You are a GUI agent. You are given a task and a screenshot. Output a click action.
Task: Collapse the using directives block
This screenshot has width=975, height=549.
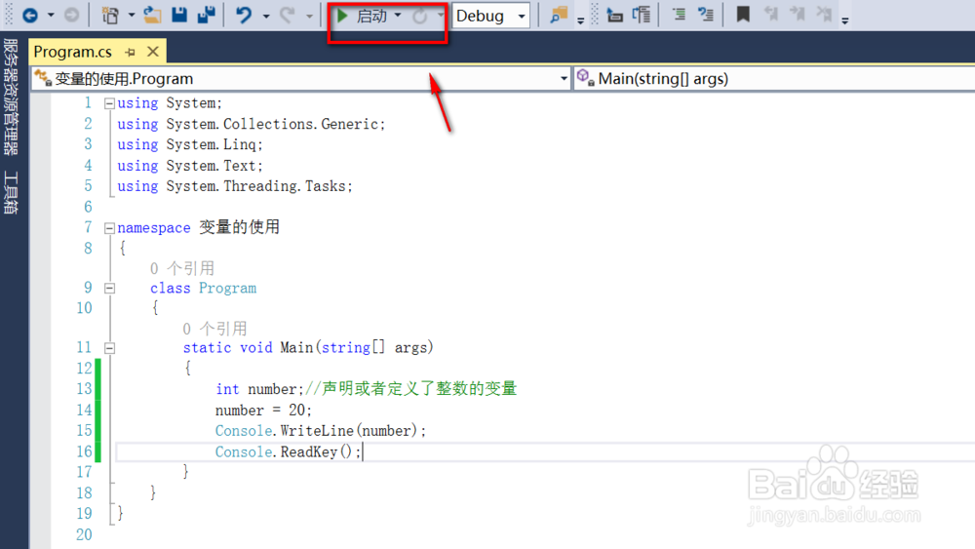pos(109,103)
